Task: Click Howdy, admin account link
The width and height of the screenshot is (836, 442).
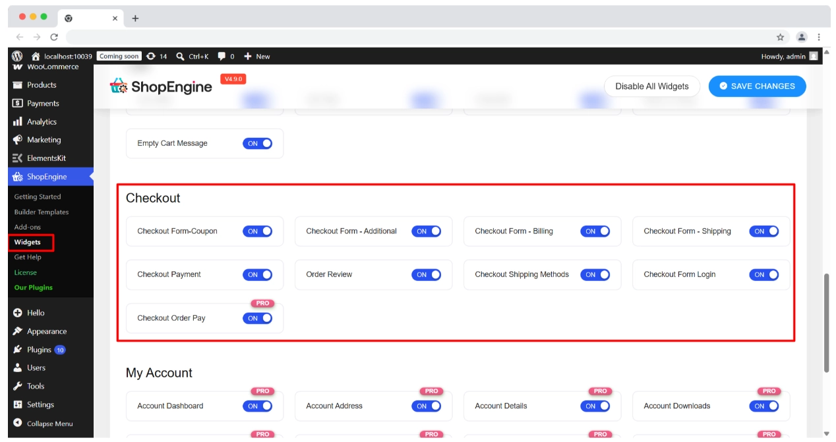Action: [783, 56]
